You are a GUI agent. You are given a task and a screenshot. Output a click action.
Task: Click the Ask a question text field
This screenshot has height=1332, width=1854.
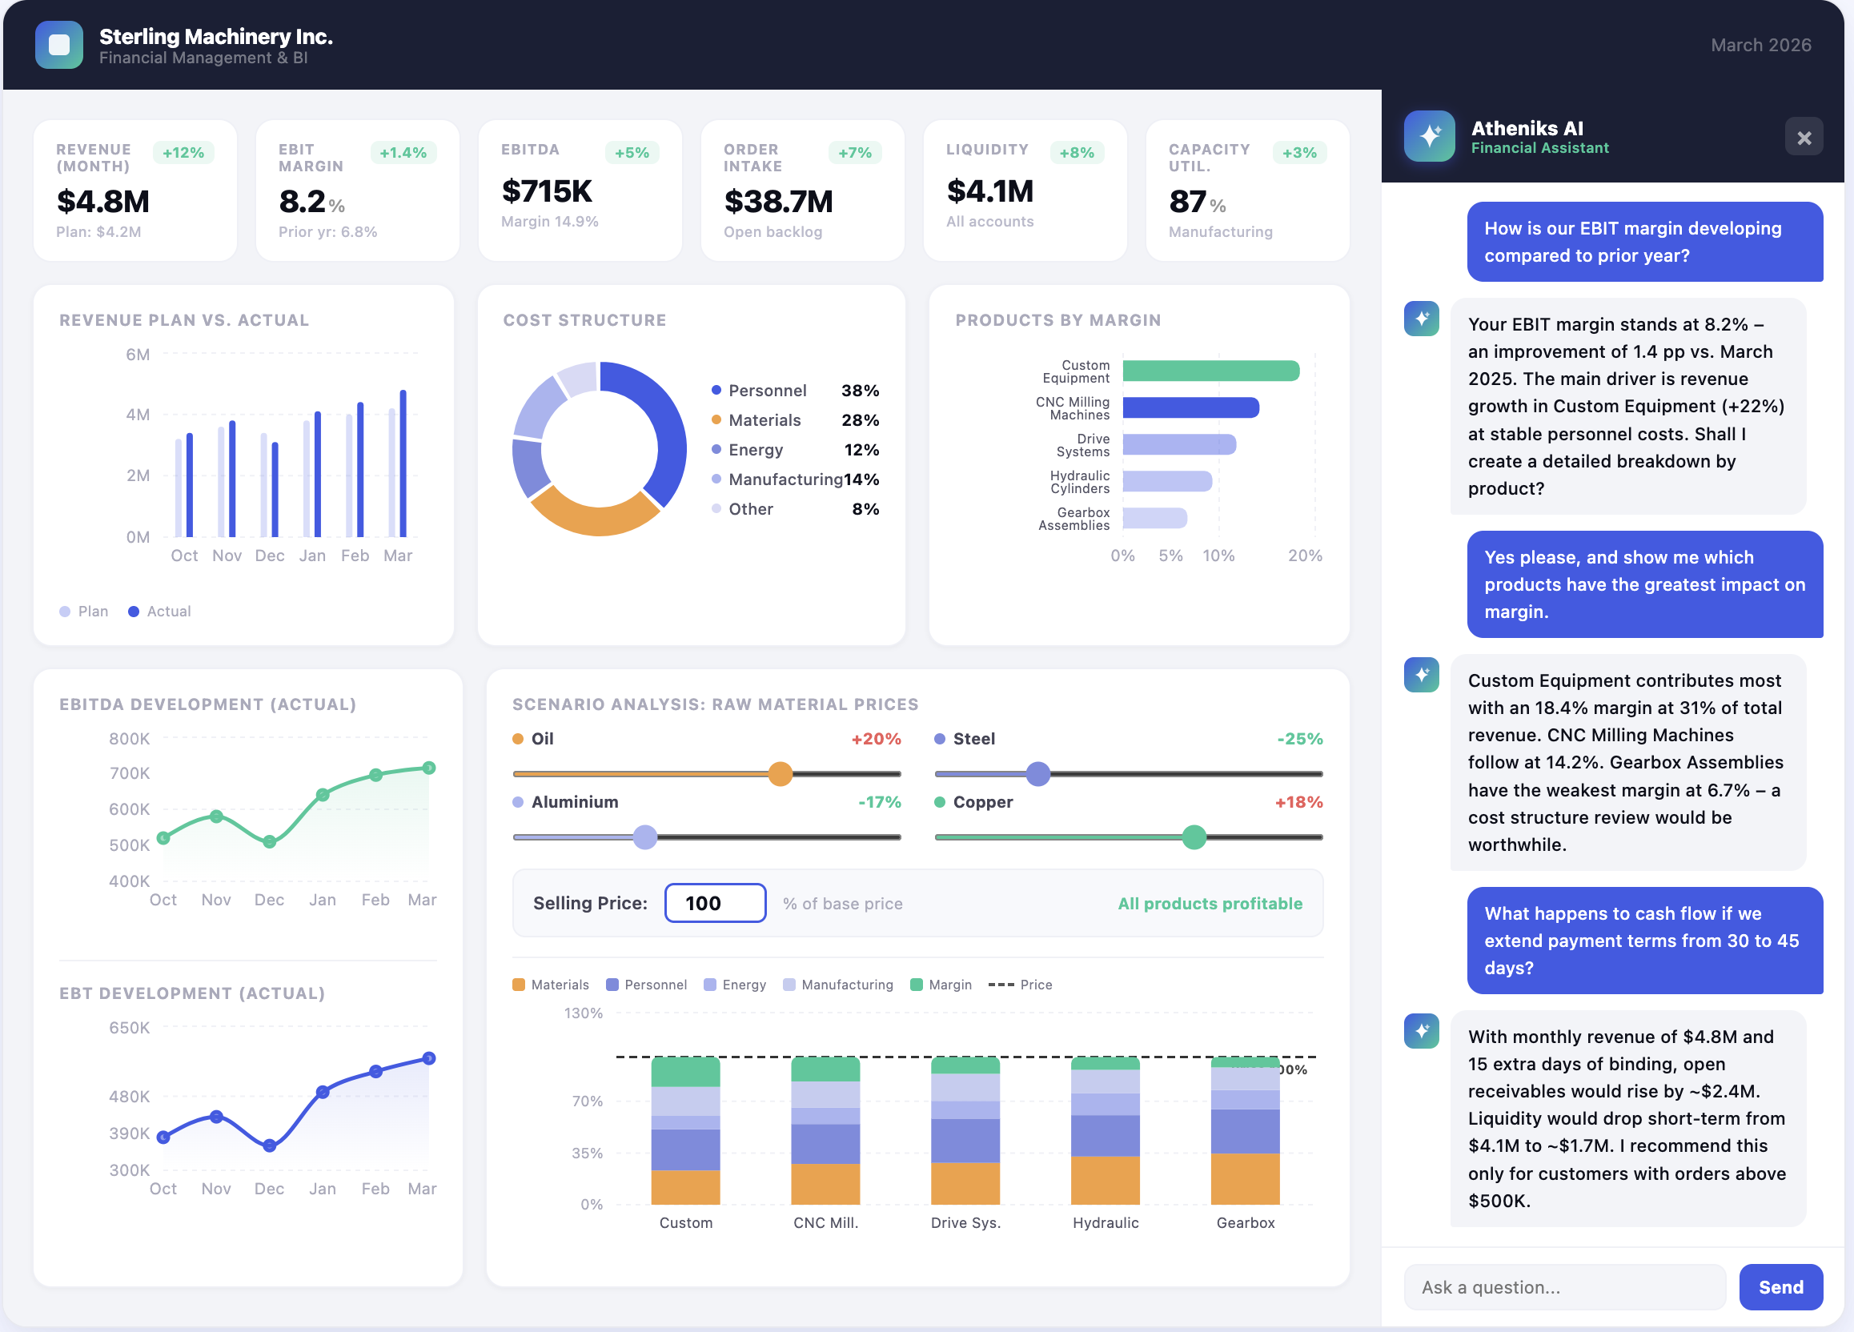point(1563,1286)
